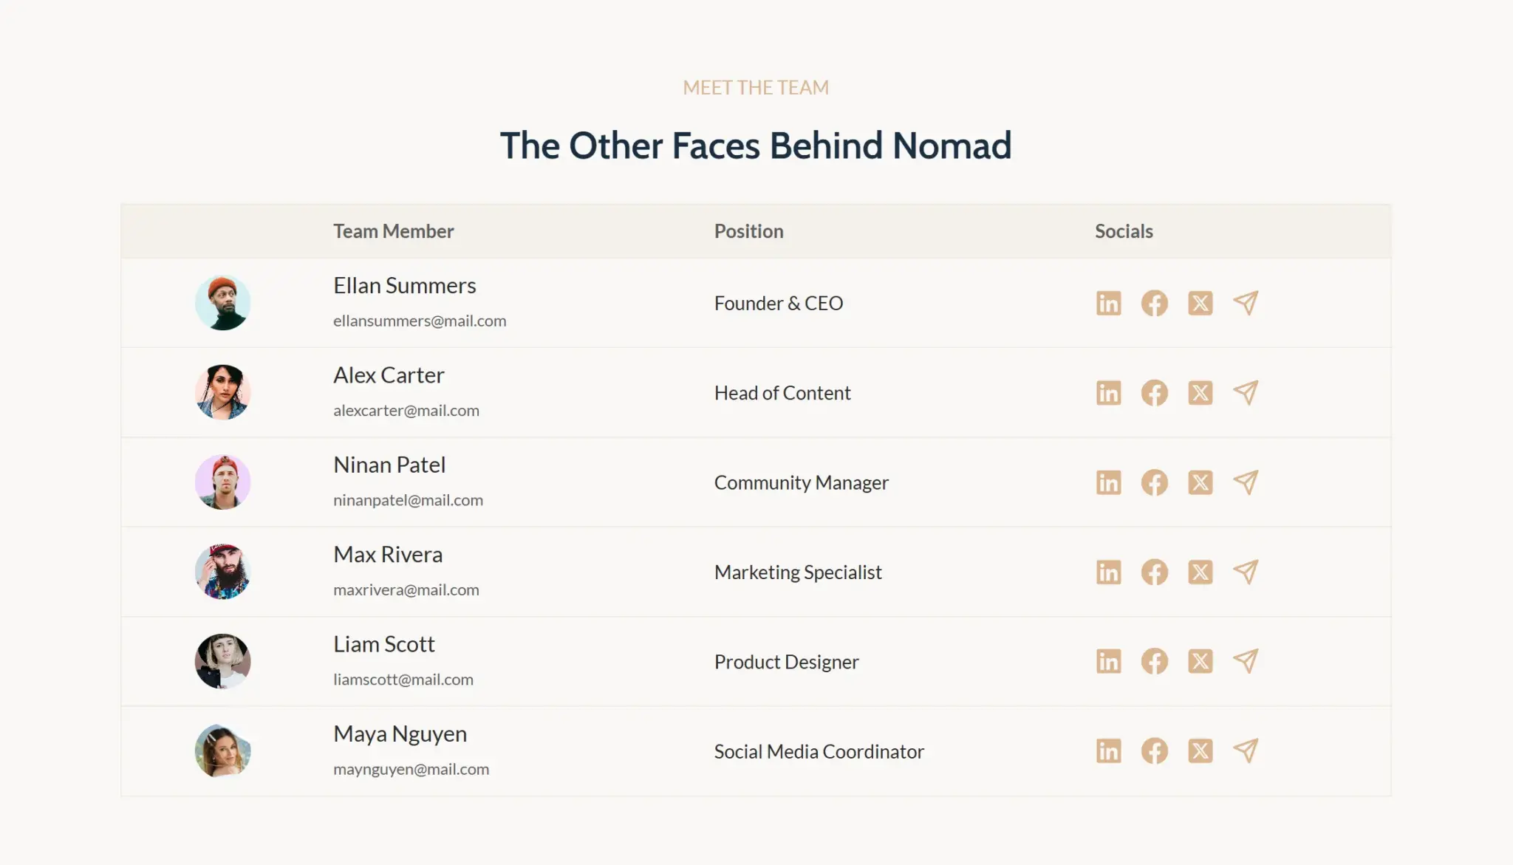Open Liam Scott's LinkedIn icon

pyautogui.click(x=1108, y=661)
